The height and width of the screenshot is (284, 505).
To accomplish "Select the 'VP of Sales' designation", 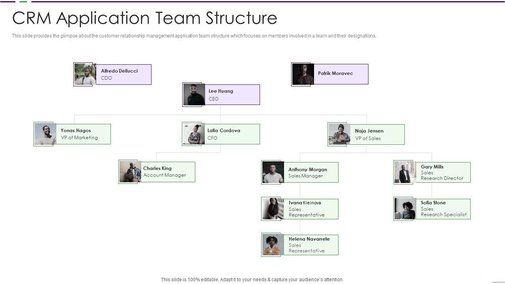I will click(368, 138).
